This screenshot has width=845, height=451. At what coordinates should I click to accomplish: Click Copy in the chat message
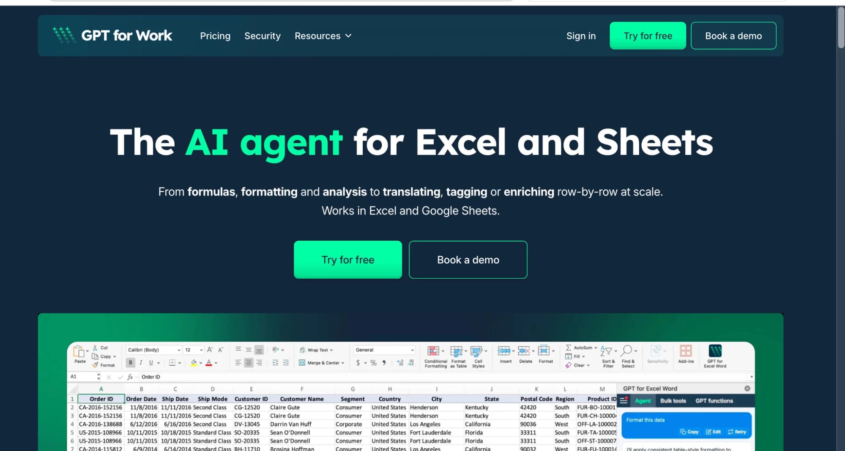689,432
